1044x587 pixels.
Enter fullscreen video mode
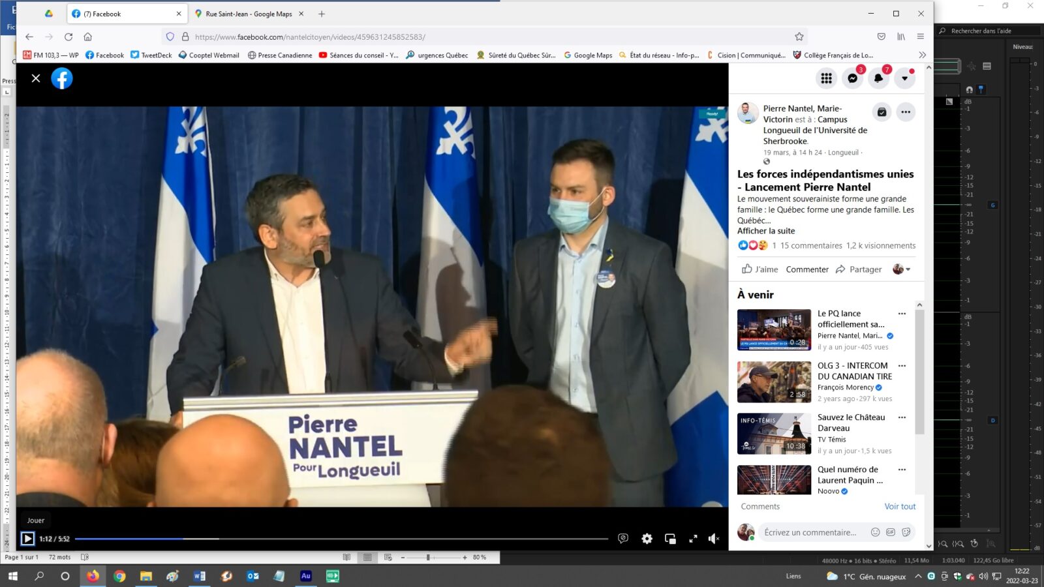click(x=693, y=539)
